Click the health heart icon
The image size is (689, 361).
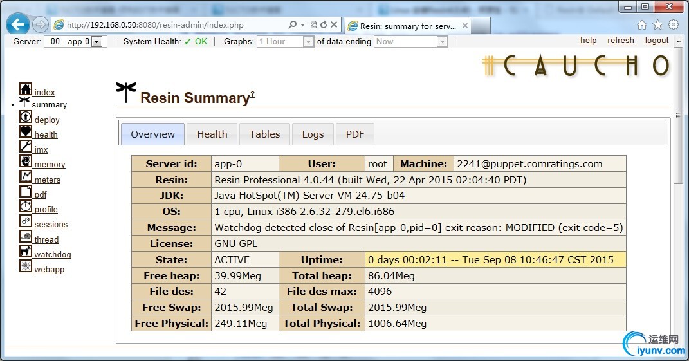coord(26,131)
